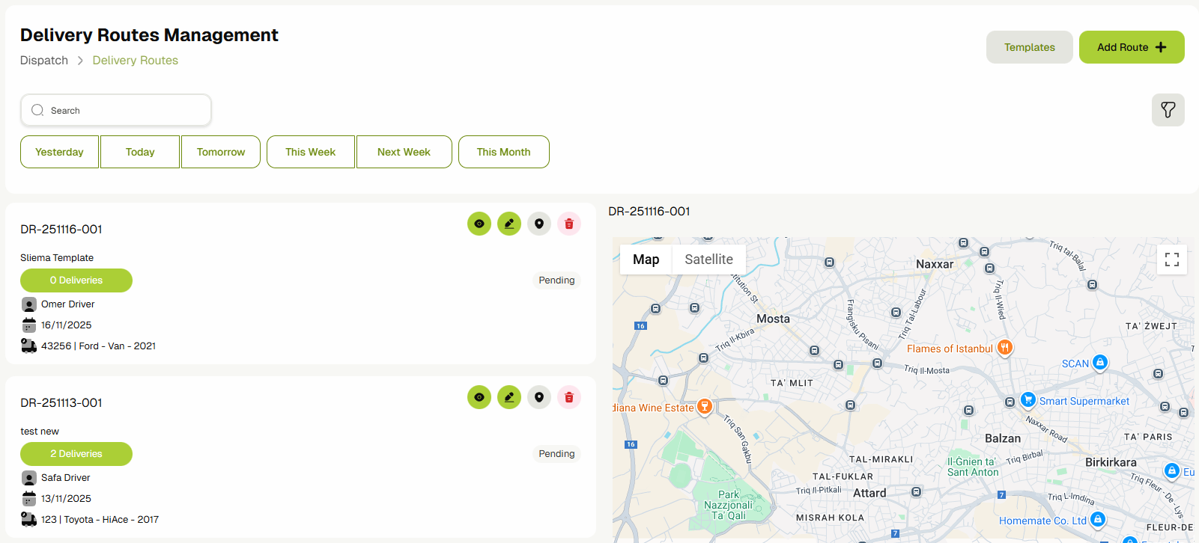This screenshot has height=543, width=1199.
Task: Show DR-251116-001 location pin on map
Action: tap(539, 224)
